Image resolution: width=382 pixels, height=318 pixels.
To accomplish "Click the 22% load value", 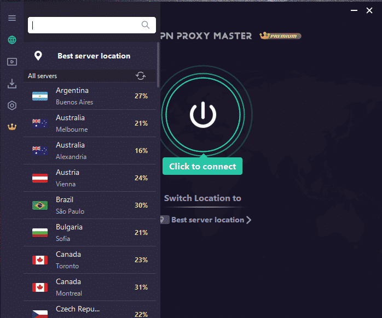I will click(x=141, y=314).
